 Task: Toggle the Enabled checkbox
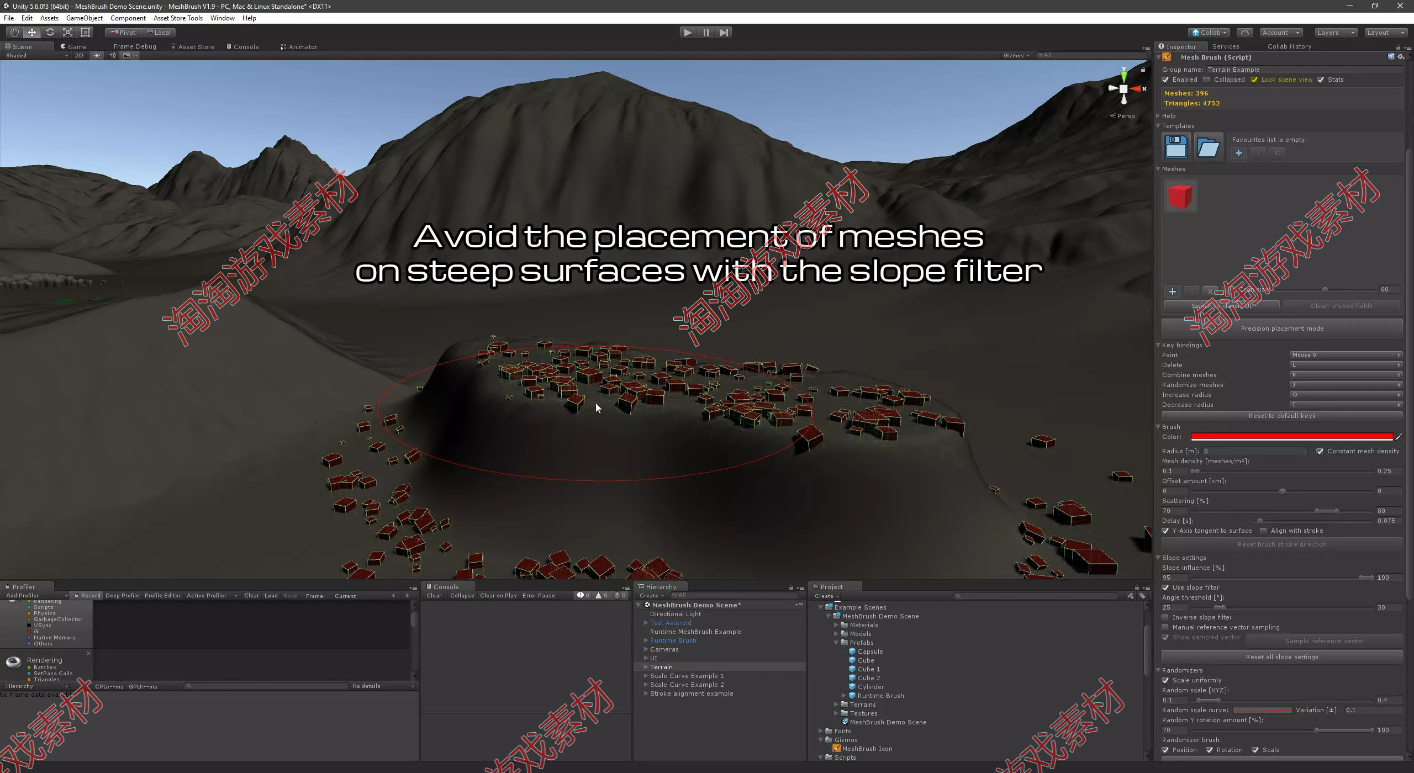point(1165,80)
